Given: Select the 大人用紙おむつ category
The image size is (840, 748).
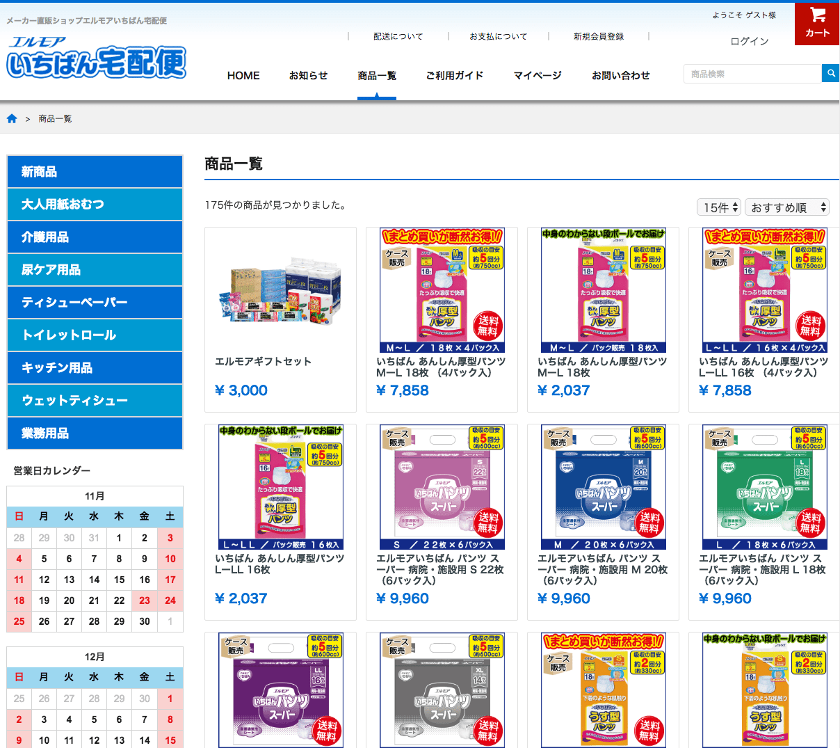Looking at the screenshot, I should coord(95,204).
